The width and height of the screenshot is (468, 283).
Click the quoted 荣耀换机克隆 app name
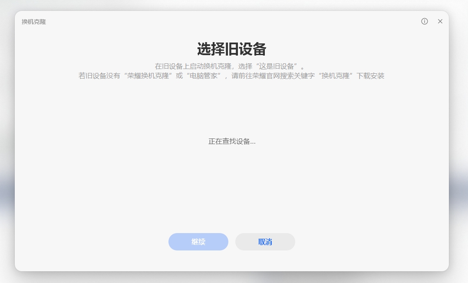[x=148, y=76]
